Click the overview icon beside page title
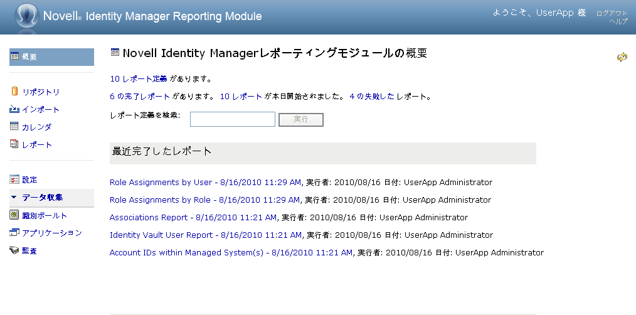This screenshot has height=315, width=636. (115, 52)
